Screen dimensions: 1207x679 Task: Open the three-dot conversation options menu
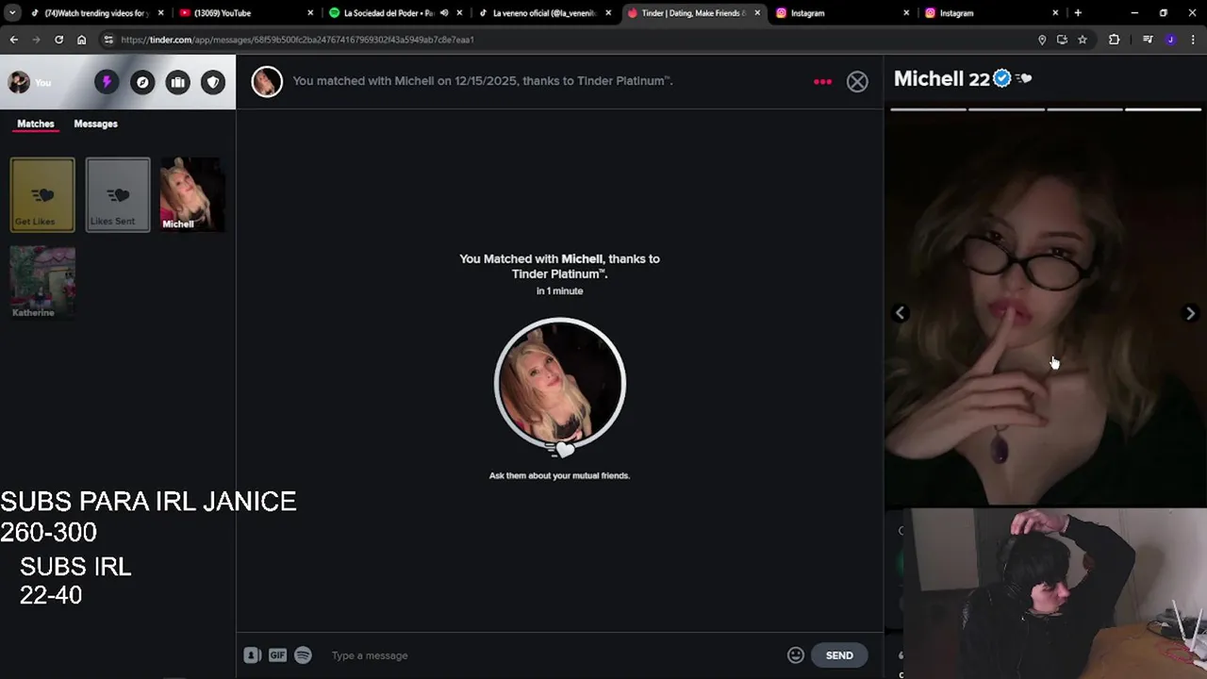pyautogui.click(x=822, y=82)
